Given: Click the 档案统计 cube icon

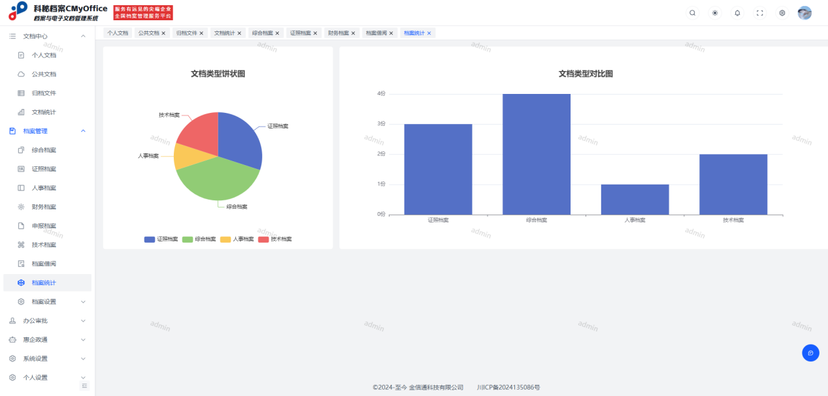Looking at the screenshot, I should (21, 282).
